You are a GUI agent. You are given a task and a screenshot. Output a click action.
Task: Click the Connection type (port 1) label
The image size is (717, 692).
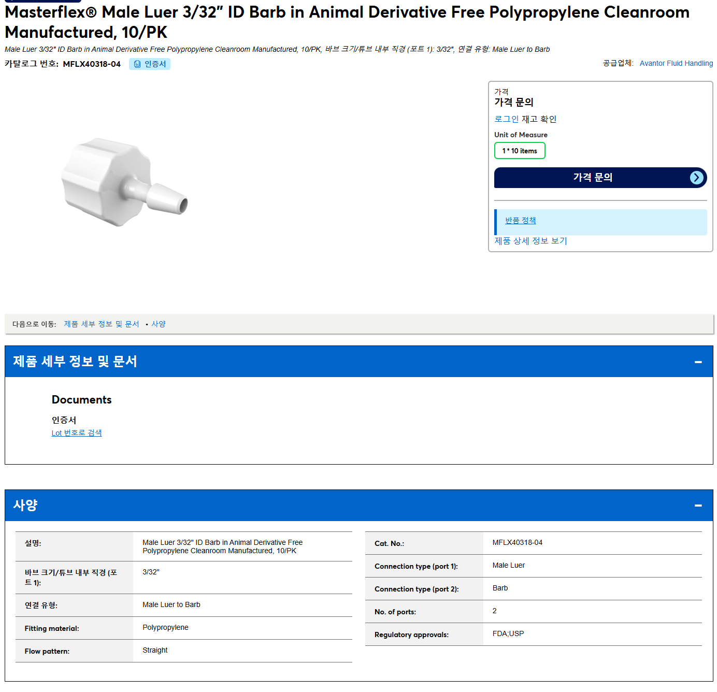tap(417, 566)
